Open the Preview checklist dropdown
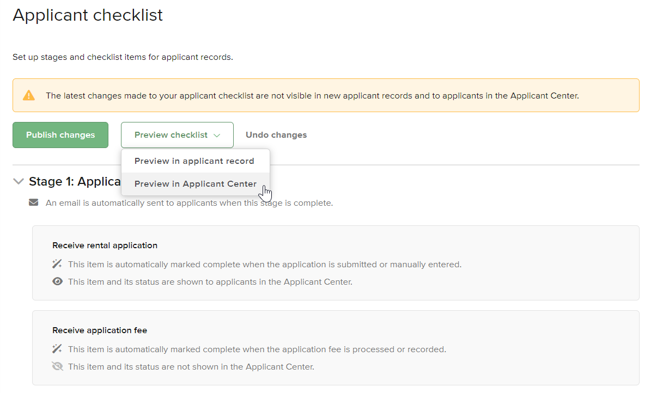 coord(177,134)
